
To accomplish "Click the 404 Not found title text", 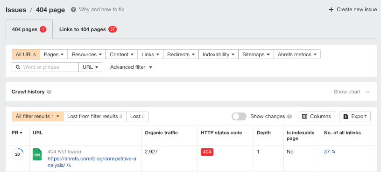I will (x=64, y=152).
